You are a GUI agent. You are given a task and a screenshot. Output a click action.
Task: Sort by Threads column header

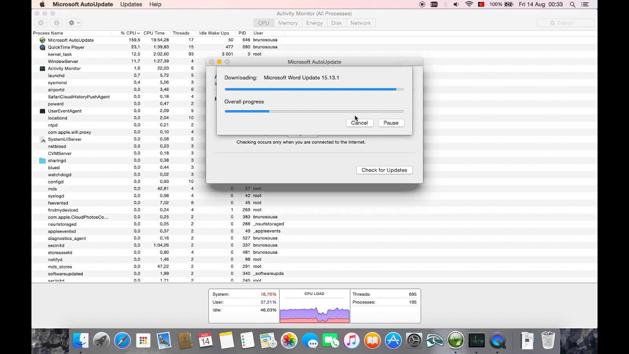tap(181, 33)
